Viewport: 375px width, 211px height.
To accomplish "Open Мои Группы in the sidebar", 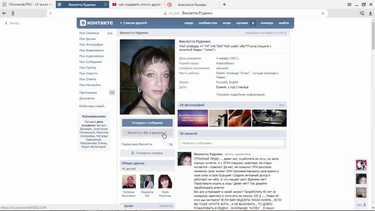I will tap(87, 67).
